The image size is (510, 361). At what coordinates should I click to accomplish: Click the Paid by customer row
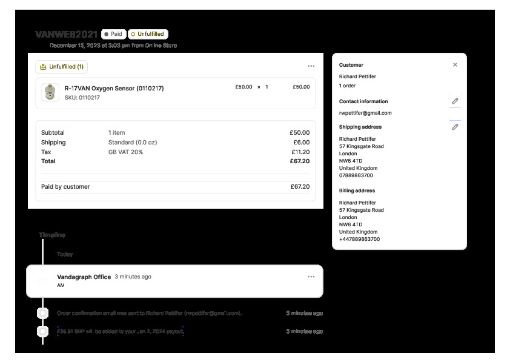(175, 187)
